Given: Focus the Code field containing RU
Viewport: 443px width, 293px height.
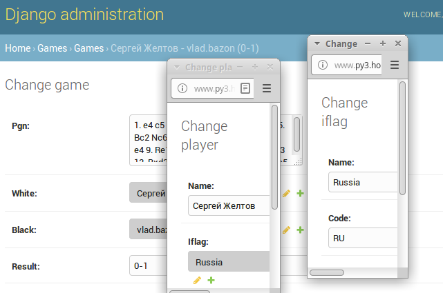Looking at the screenshot, I should pyautogui.click(x=363, y=238).
